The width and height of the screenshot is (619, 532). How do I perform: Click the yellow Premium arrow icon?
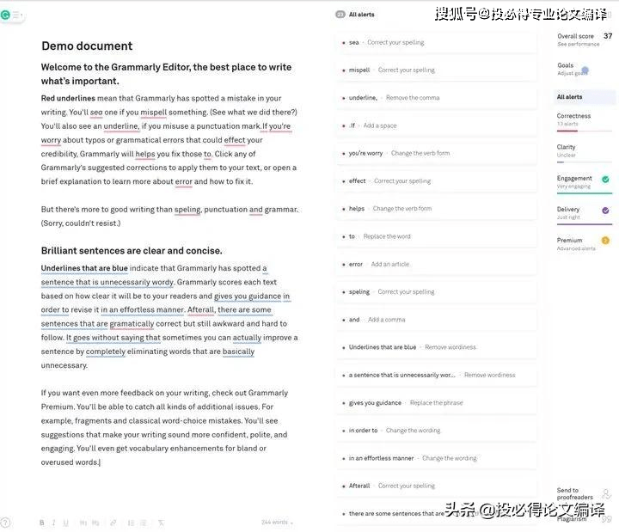605,241
